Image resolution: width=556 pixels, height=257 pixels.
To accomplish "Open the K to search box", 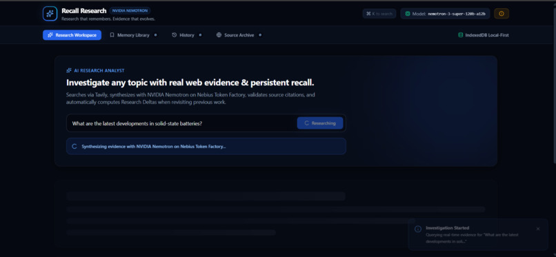I will [379, 14].
